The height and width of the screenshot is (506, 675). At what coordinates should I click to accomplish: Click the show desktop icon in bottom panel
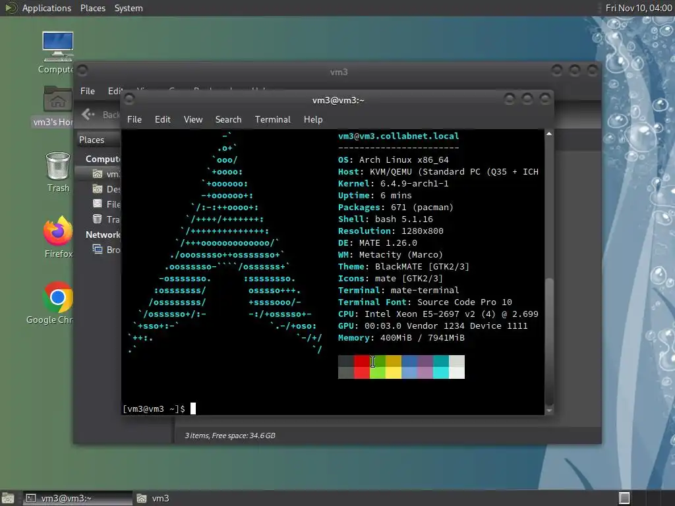click(x=7, y=498)
